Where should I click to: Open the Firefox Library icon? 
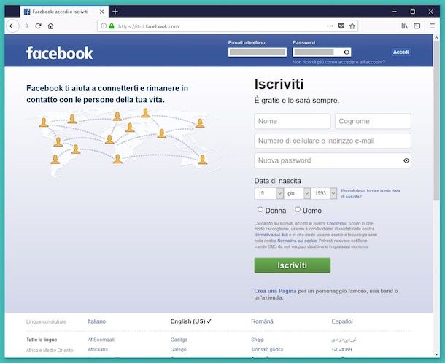coord(404,26)
